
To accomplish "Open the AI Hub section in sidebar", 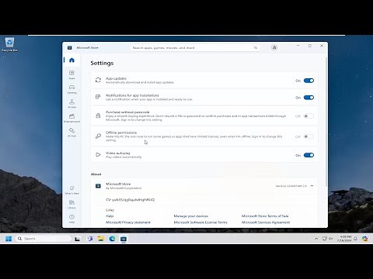I will pyautogui.click(x=71, y=133).
